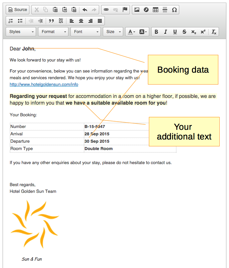
Task: Click the 'If you have any other enquiries' sentence
Action: coord(91,163)
